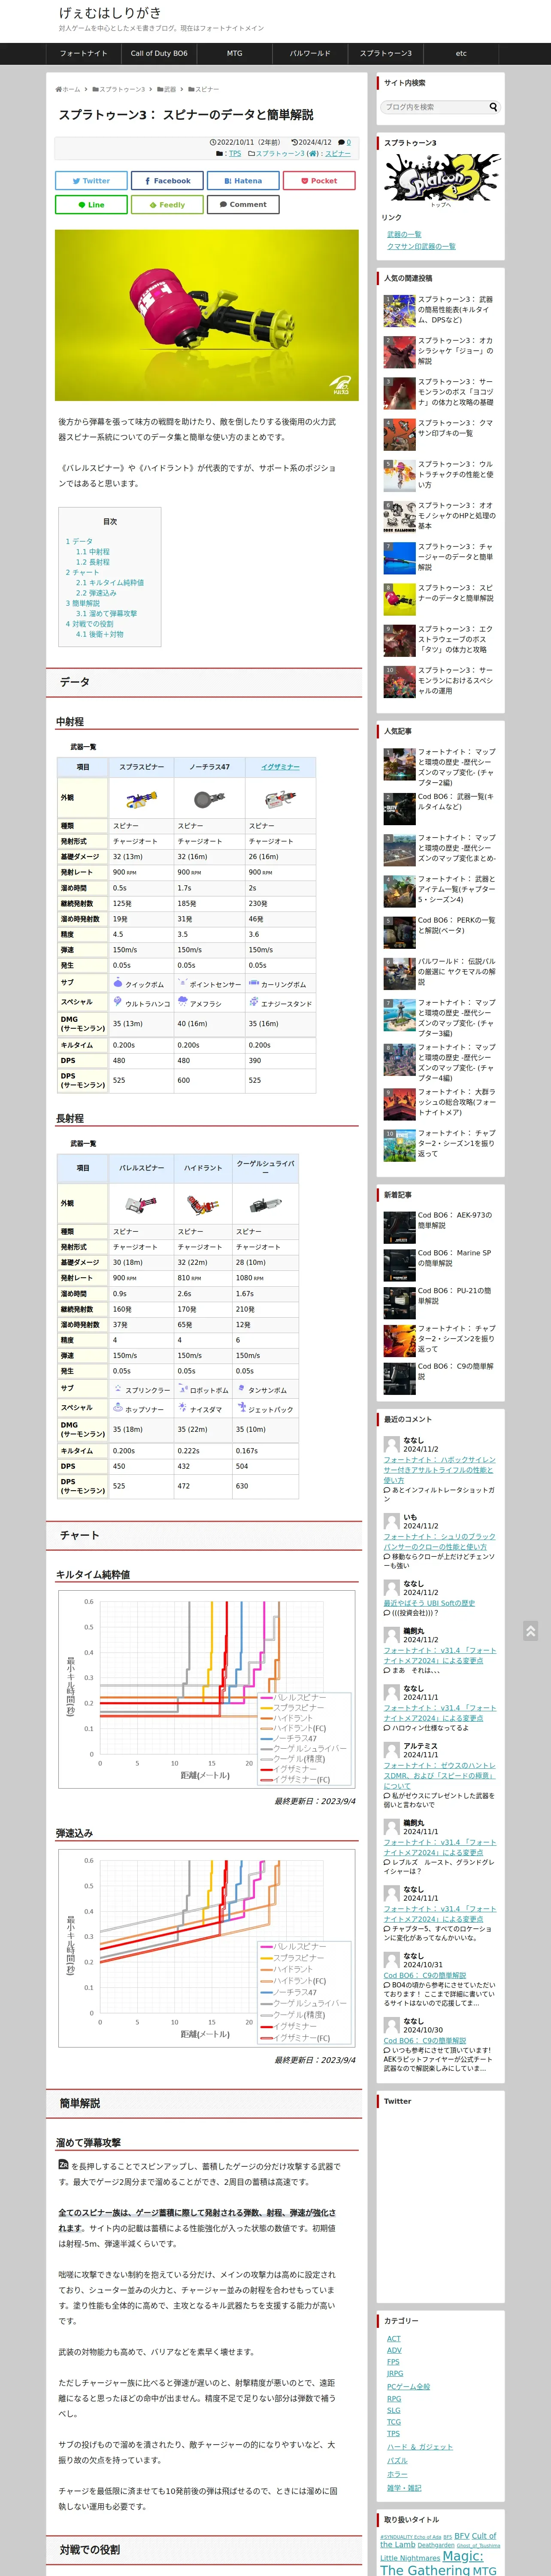Image resolution: width=551 pixels, height=2576 pixels.
Task: Click the ウルトラハンコ special icon
Action: point(117,1002)
